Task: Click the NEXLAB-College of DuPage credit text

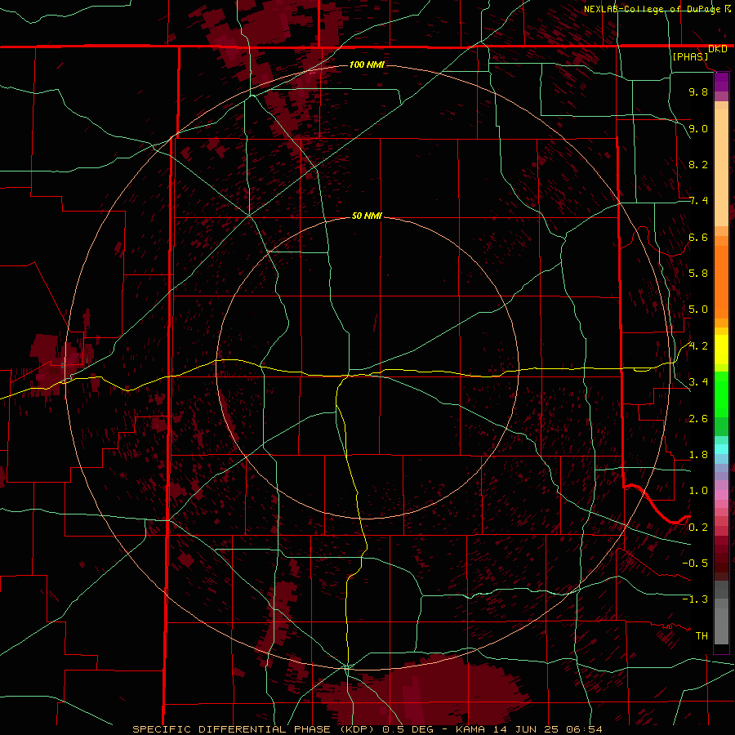Action: click(652, 9)
